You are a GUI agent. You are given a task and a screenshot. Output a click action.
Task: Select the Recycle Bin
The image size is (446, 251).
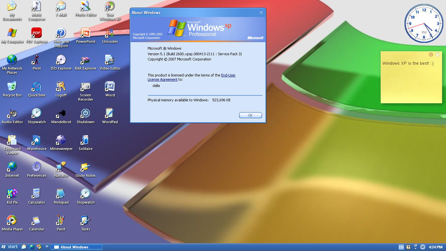pyautogui.click(x=12, y=89)
